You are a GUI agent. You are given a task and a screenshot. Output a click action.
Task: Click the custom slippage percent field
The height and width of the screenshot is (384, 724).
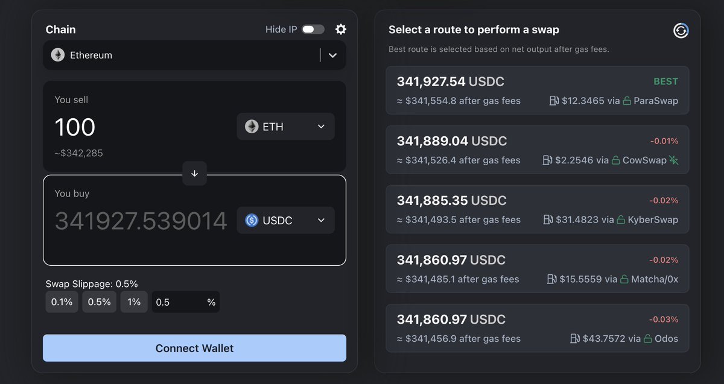coord(186,302)
